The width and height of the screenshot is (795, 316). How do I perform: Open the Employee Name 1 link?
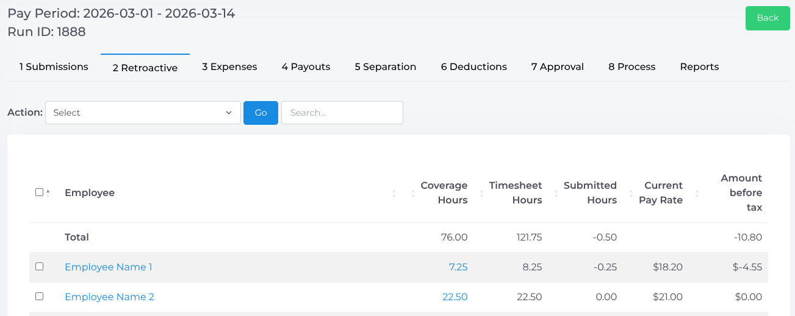pos(109,267)
